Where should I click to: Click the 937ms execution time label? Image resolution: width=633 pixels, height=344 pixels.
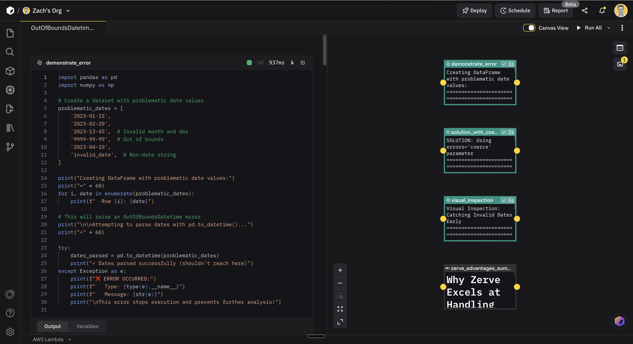pyautogui.click(x=277, y=63)
